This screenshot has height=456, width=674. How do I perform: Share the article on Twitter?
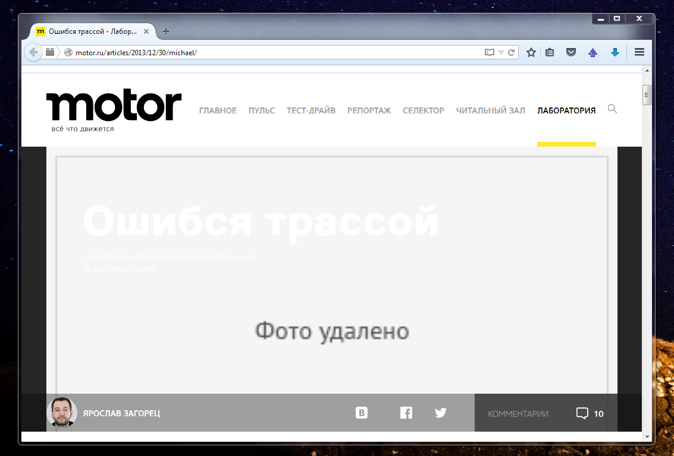[x=441, y=412]
